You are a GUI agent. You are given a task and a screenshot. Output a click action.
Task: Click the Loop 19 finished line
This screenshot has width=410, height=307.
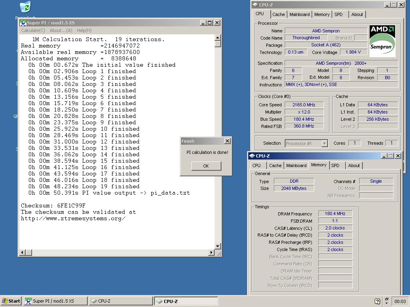click(x=84, y=186)
